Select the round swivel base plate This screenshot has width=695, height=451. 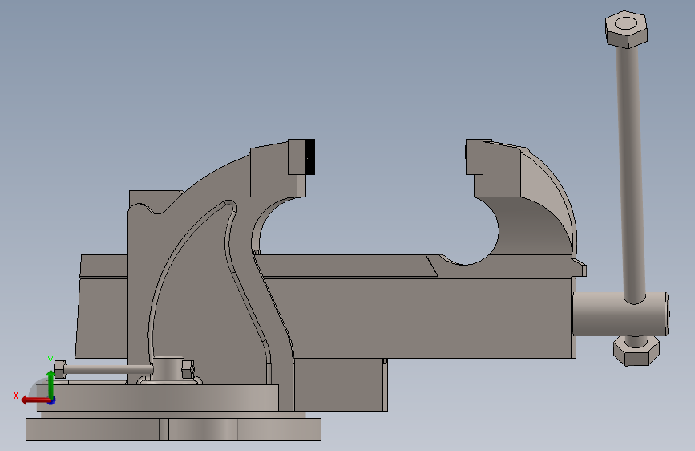coord(160,398)
